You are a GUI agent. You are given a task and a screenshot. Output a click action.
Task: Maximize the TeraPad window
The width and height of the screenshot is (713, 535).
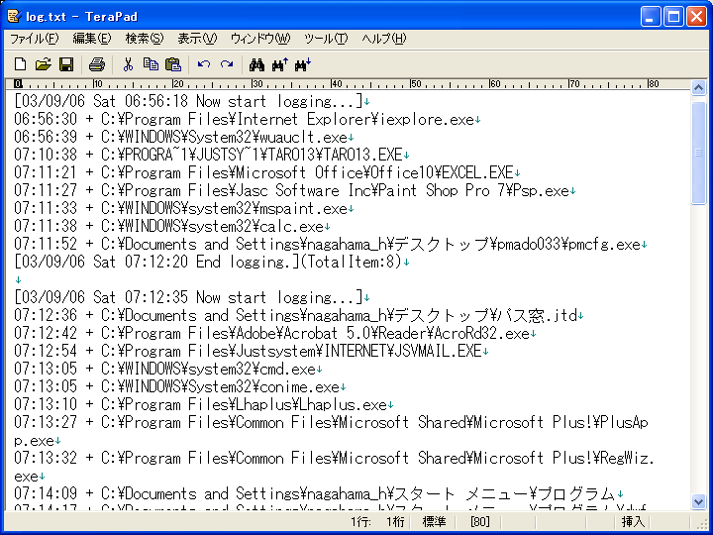click(673, 17)
